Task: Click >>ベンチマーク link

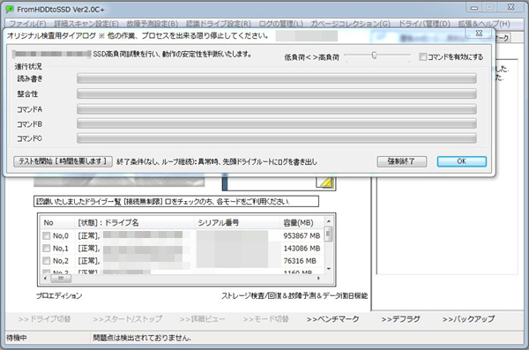Action: (332, 319)
